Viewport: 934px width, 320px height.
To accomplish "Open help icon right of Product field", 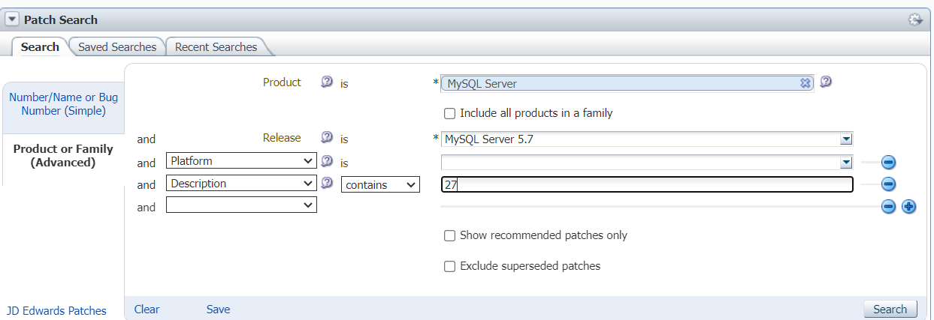I will (826, 82).
